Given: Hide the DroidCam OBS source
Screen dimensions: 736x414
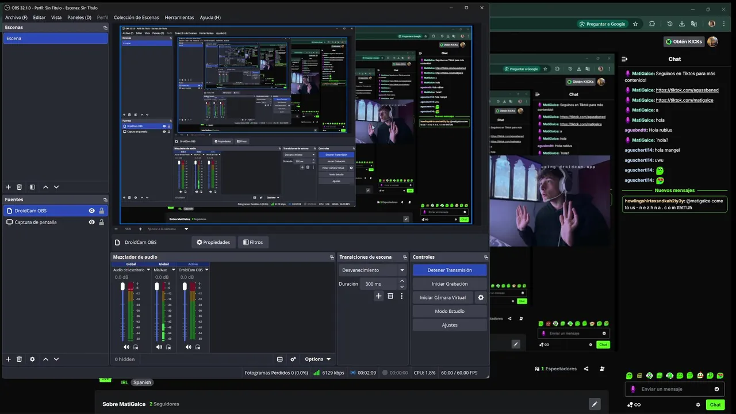Looking at the screenshot, I should (91, 210).
